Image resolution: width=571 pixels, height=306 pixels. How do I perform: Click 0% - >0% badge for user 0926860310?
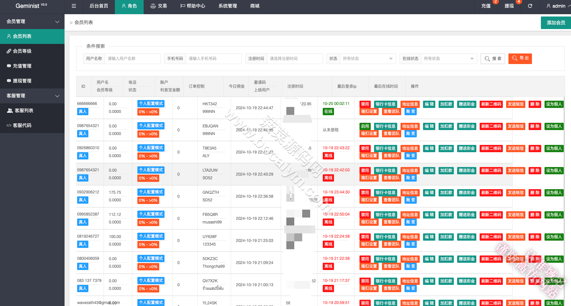point(148,156)
